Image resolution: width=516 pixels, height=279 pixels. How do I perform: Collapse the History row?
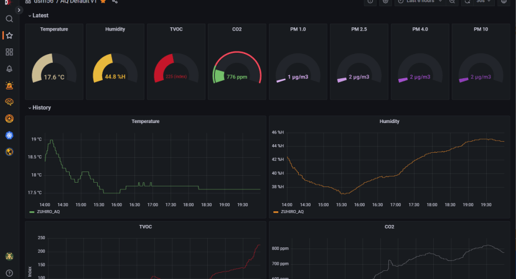(39, 107)
